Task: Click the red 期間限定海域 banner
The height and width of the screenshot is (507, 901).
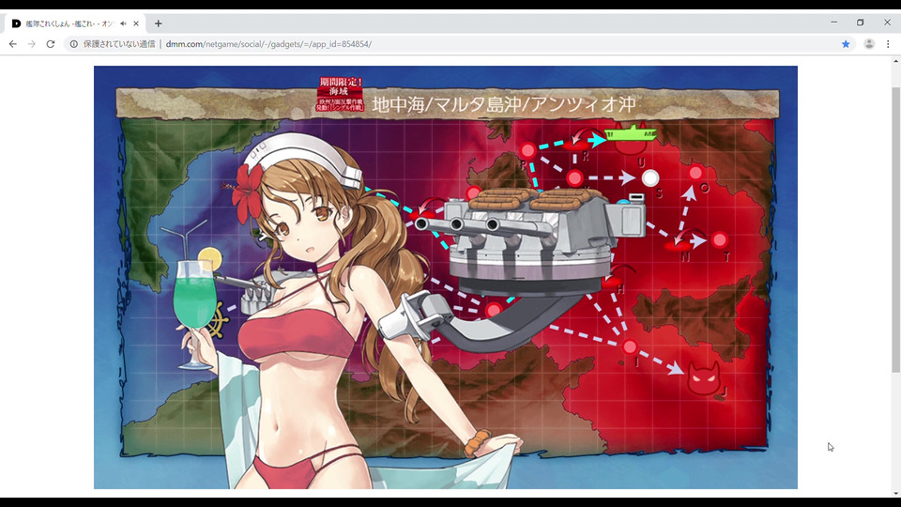Action: (340, 94)
